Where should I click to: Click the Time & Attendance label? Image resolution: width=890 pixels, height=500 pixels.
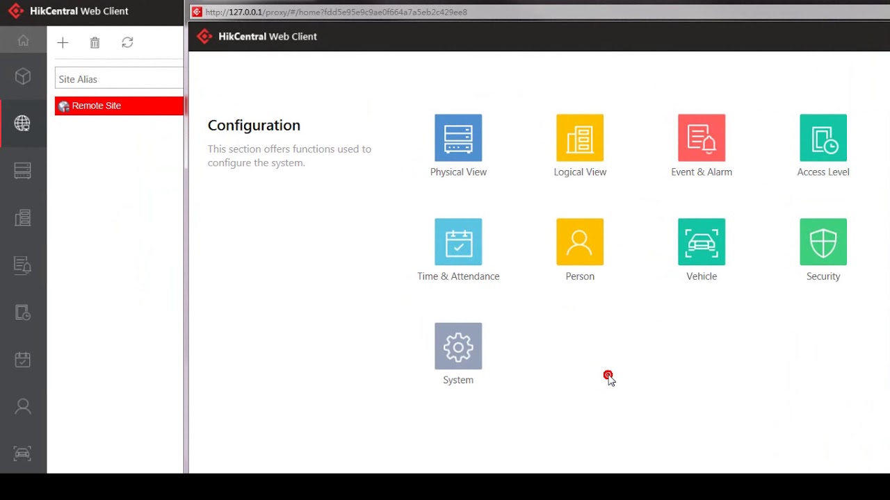458,276
